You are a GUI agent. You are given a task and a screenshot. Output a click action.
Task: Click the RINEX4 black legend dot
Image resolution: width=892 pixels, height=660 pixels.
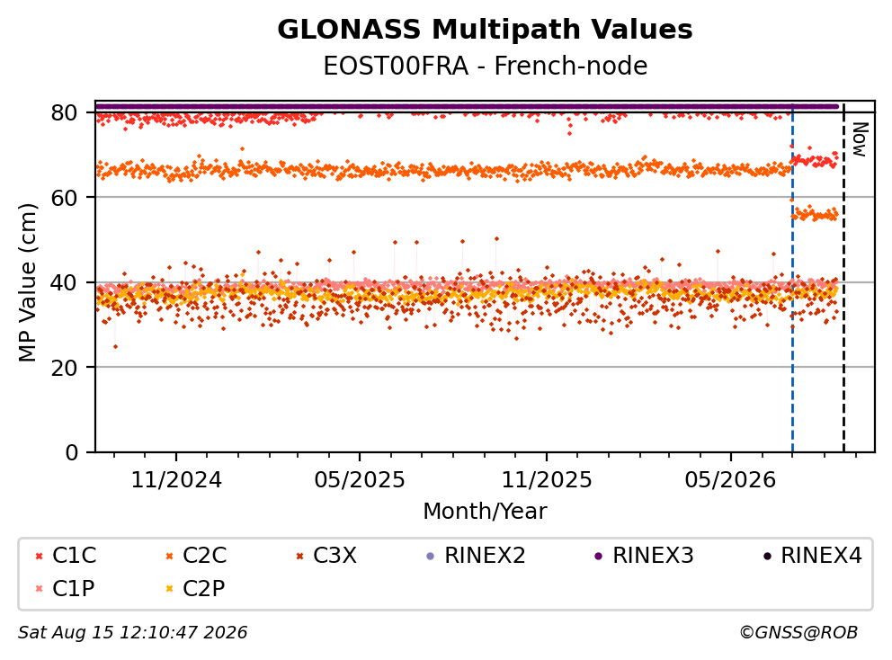tap(767, 556)
